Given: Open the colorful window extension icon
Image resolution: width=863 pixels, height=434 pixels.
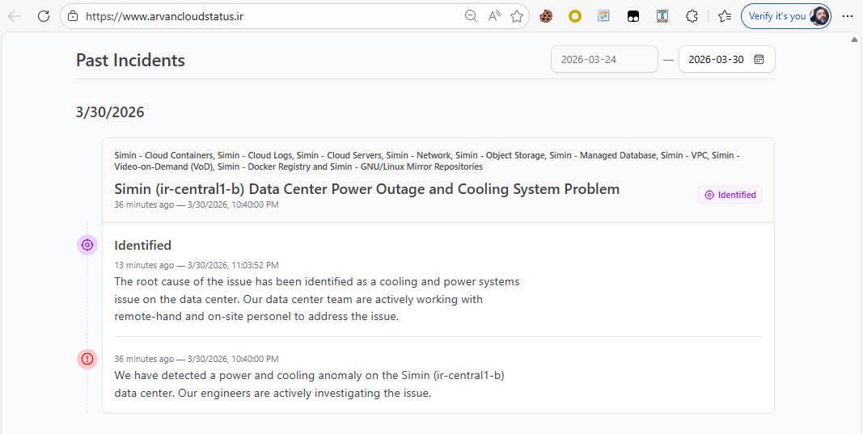Looking at the screenshot, I should point(603,16).
